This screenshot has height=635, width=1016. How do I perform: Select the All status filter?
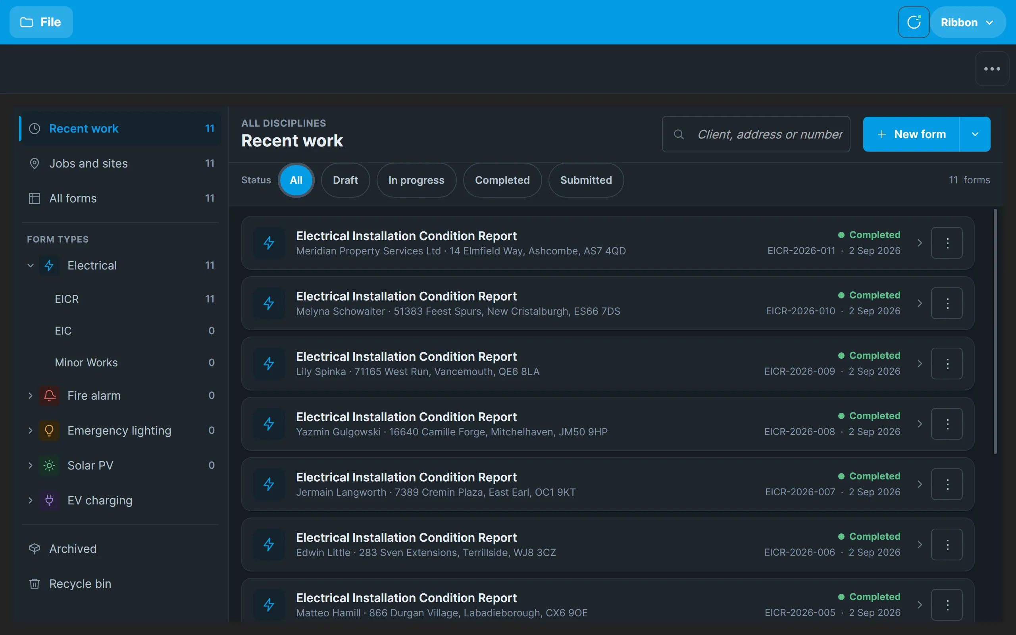[296, 180]
